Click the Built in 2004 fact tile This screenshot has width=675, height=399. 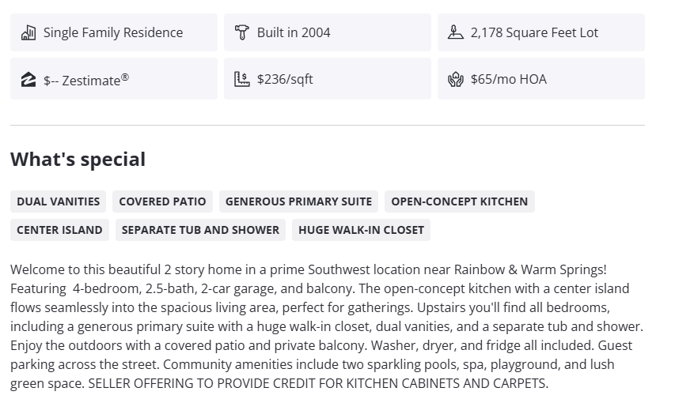pyautogui.click(x=327, y=32)
